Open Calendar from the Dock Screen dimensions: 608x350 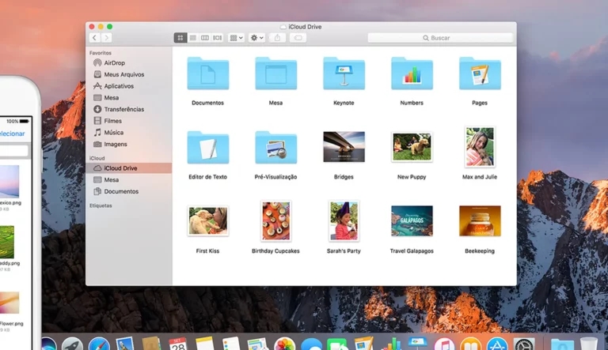178,344
